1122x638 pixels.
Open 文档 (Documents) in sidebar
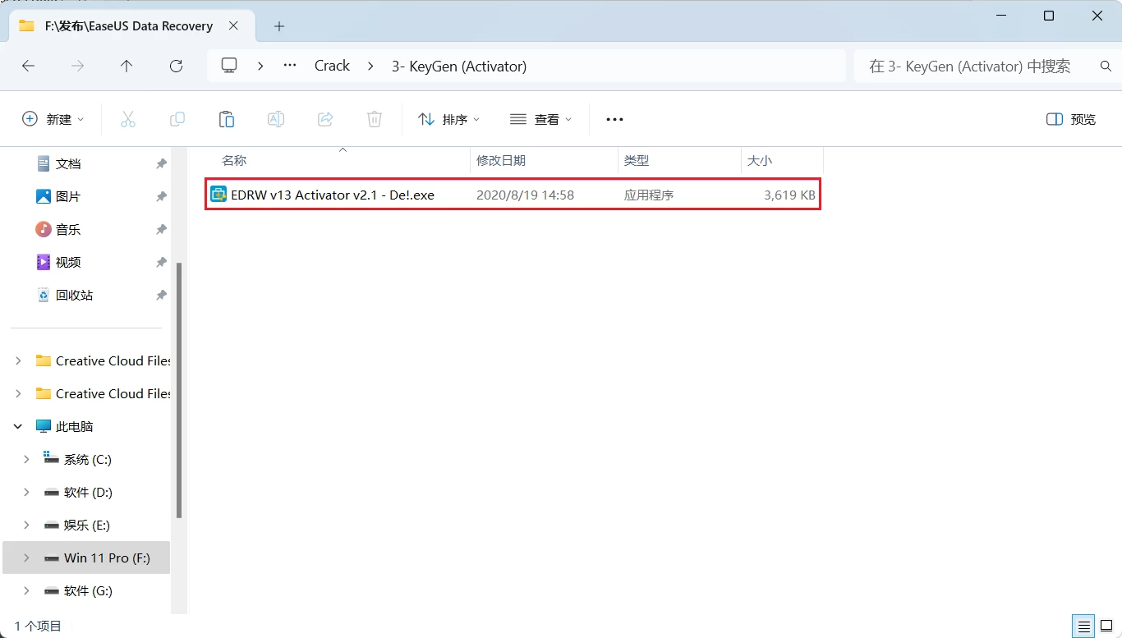[x=68, y=164]
